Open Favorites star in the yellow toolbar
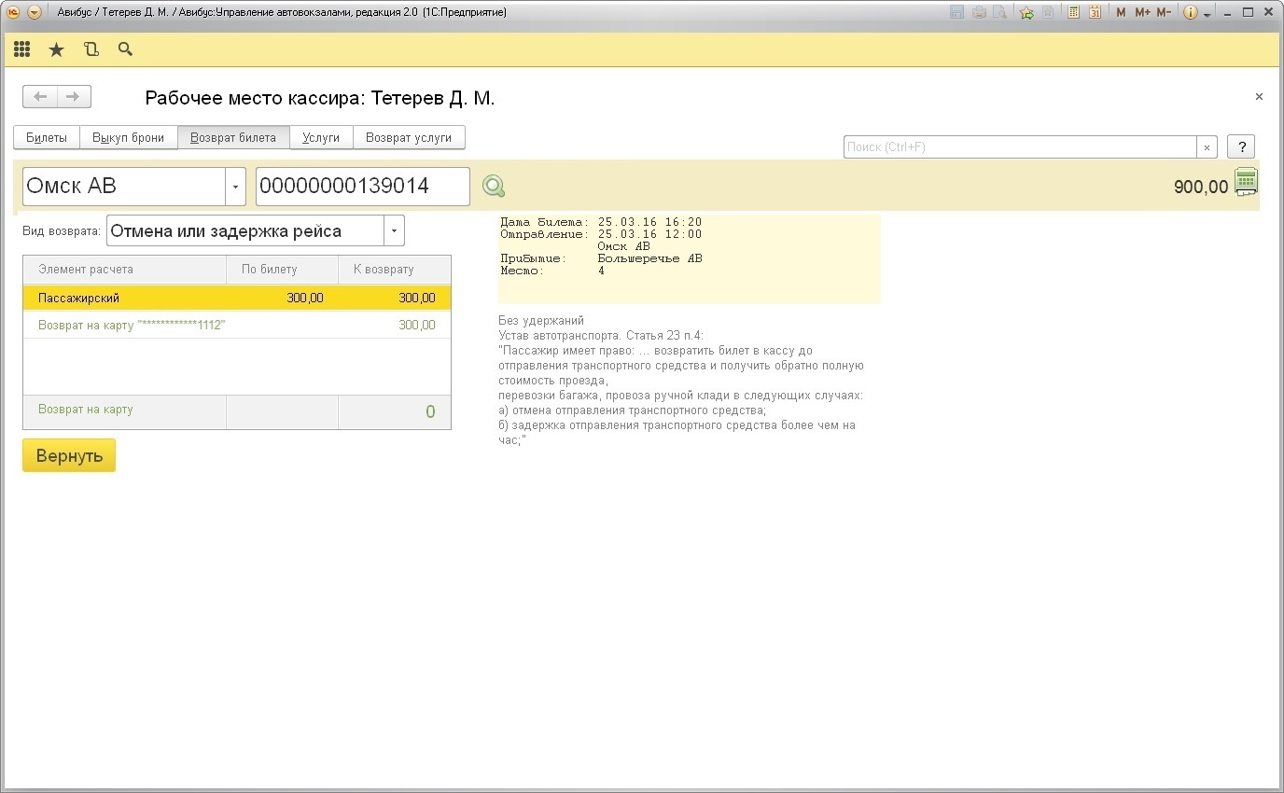1284x793 pixels. coord(56,49)
